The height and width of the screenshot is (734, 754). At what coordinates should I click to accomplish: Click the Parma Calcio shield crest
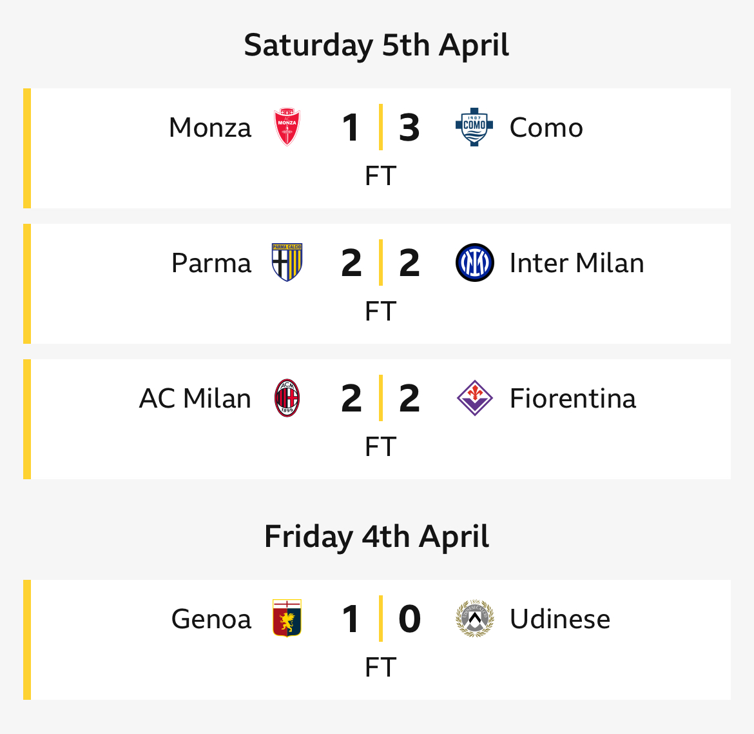pos(287,263)
